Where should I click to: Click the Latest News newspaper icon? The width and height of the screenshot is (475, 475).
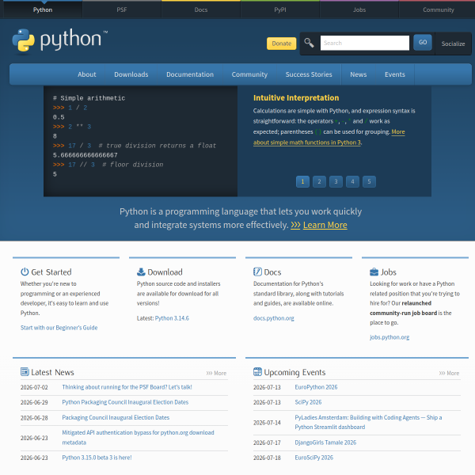25,372
